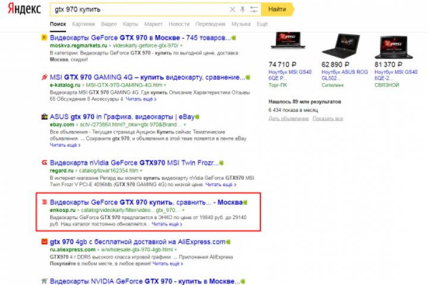Expand dropdown arrow next to e-katalog URL
Viewport: 428px width, 285px height.
[165, 85]
